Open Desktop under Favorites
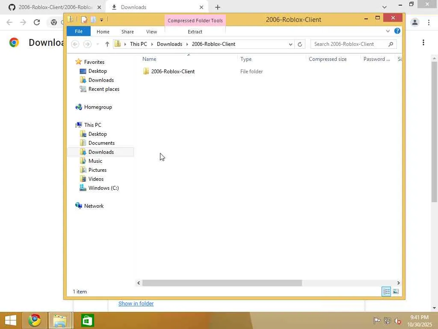The width and height of the screenshot is (438, 329). coord(98,71)
